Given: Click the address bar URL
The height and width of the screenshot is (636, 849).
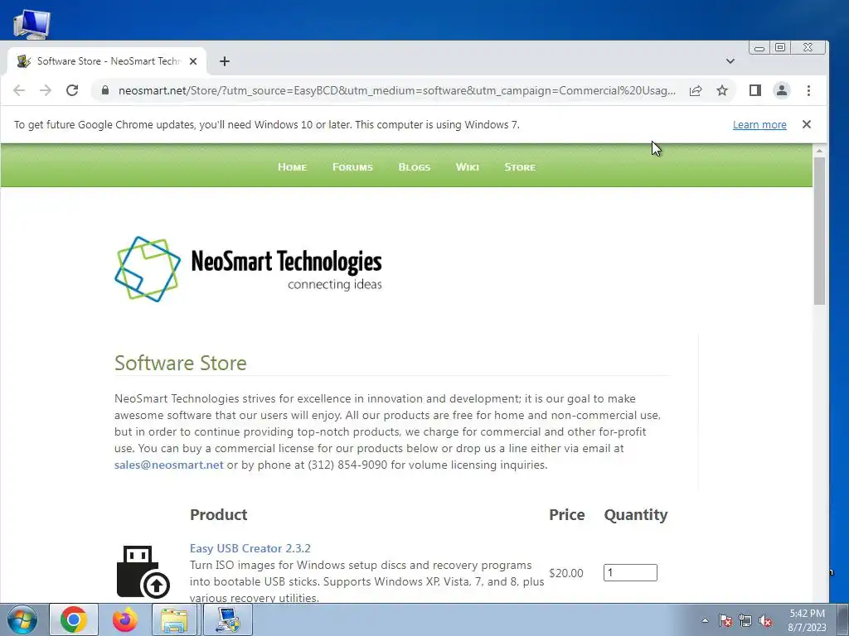Looking at the screenshot, I should click(x=397, y=90).
